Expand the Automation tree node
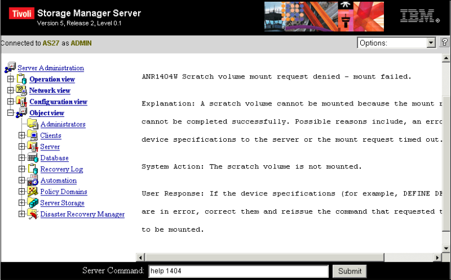 tap(21, 180)
